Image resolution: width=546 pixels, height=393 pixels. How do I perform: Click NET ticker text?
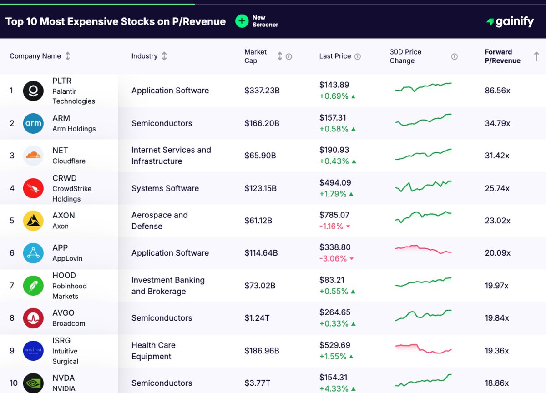click(x=60, y=151)
